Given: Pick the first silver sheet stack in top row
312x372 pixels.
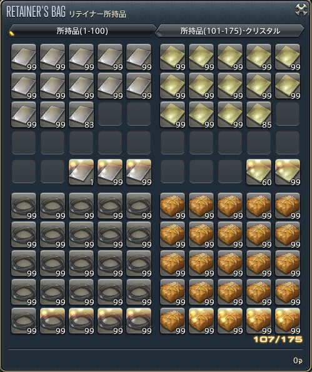Looking at the screenshot, I should point(24,57).
